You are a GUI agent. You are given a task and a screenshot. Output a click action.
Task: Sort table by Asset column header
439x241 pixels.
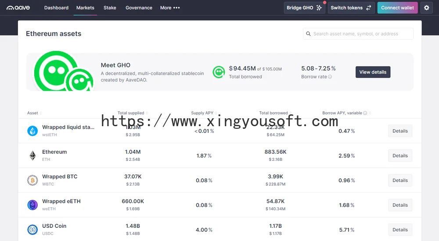(33, 113)
